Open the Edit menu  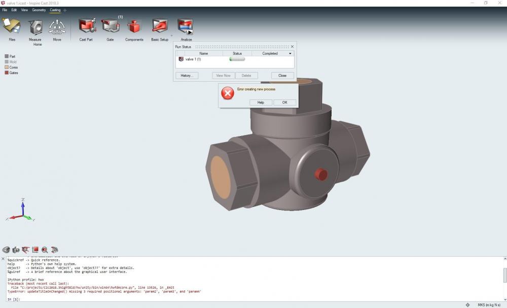[14, 10]
